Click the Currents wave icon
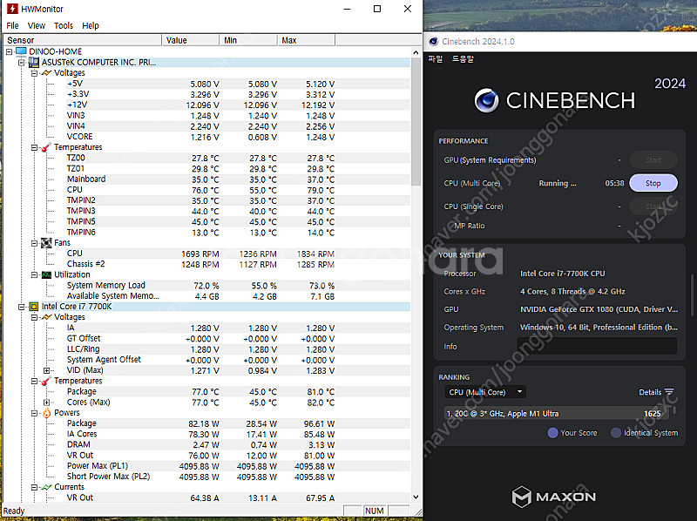 pyautogui.click(x=46, y=487)
